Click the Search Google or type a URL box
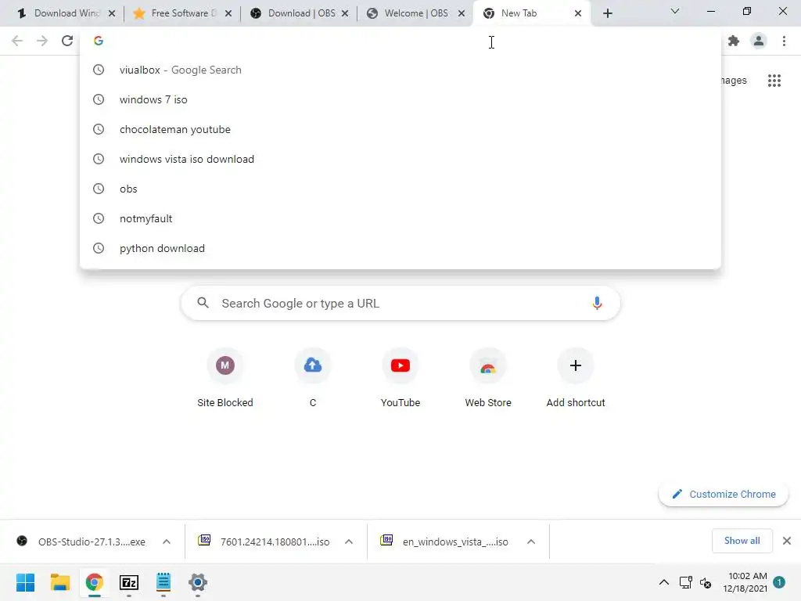 click(x=400, y=303)
